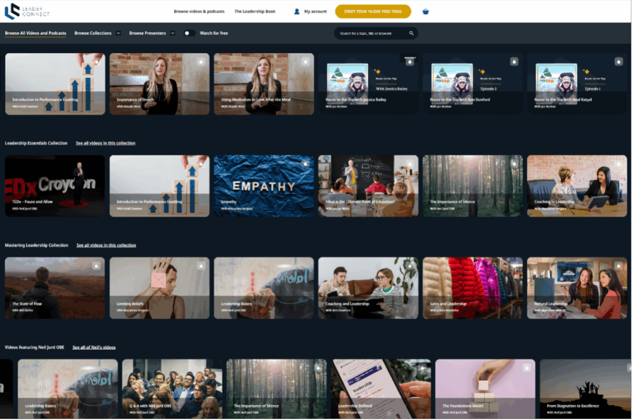Toggle the Watch for free switch
634x420 pixels.
coord(189,33)
